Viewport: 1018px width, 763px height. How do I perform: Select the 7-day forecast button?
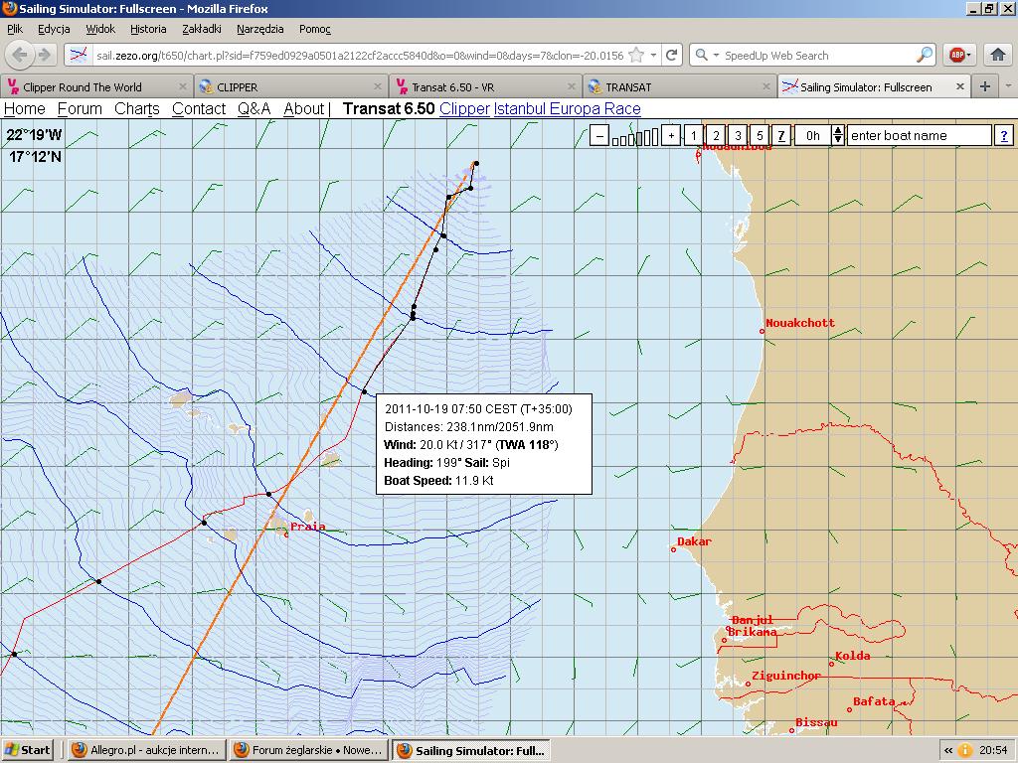click(781, 135)
